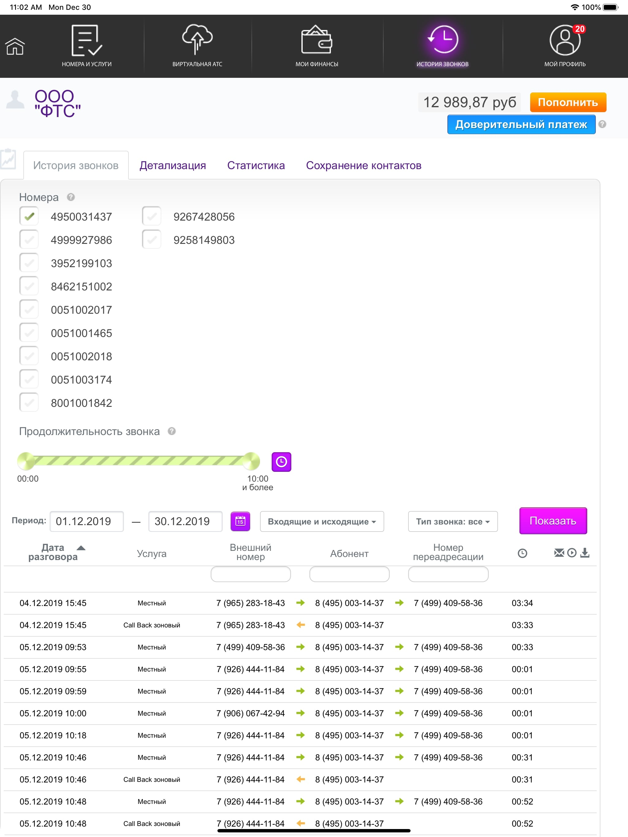Click Доверительный платеж button
This screenshot has height=837, width=628.
[x=521, y=124]
